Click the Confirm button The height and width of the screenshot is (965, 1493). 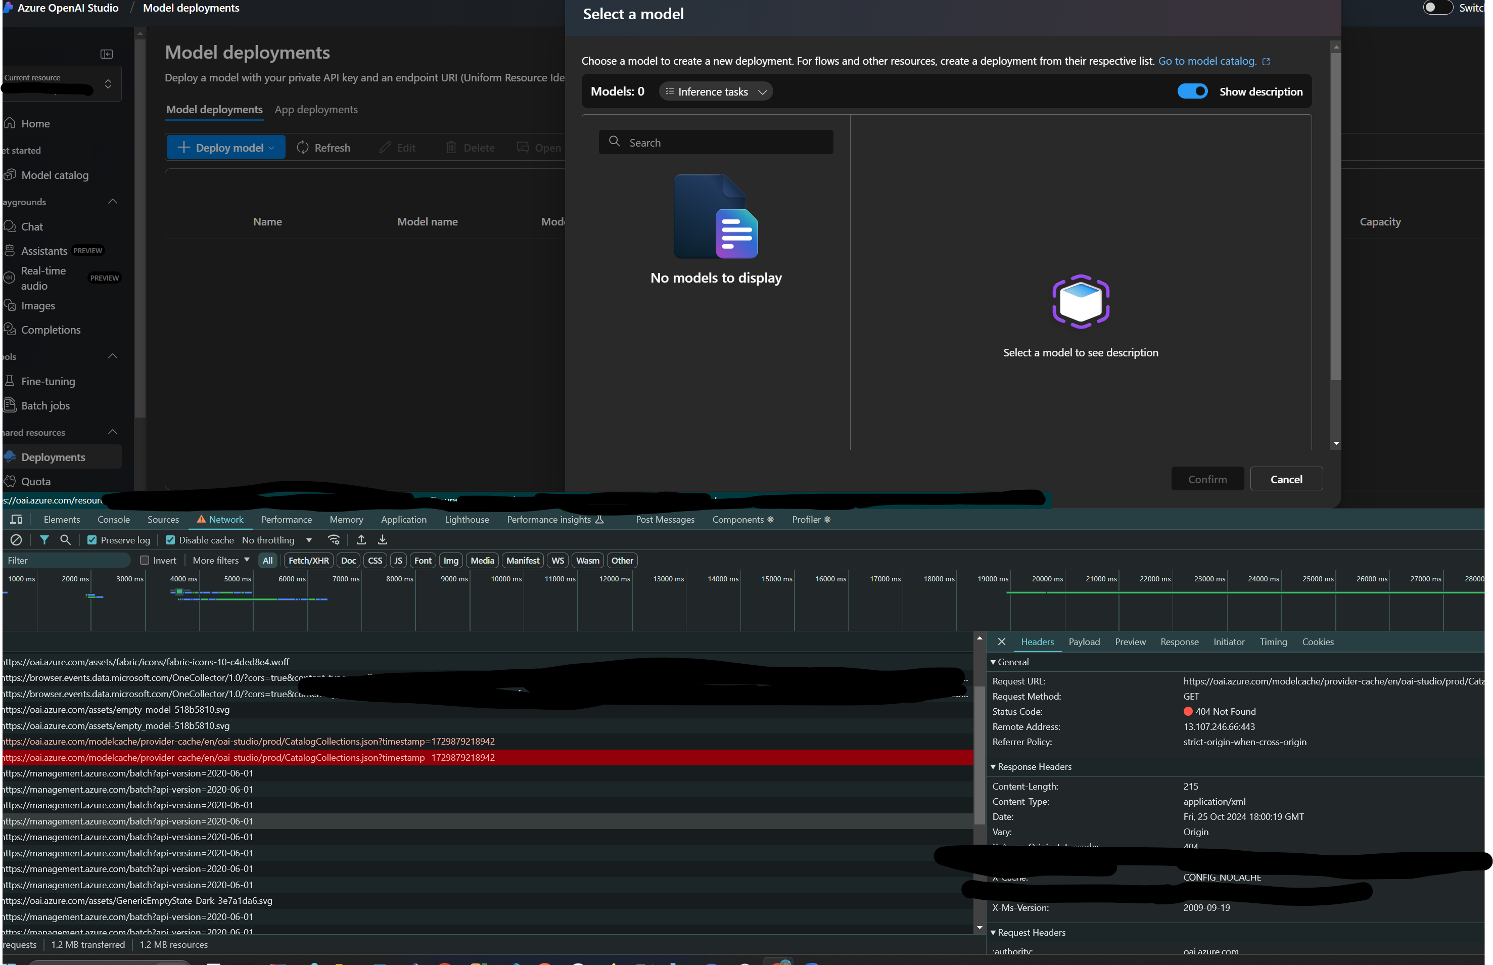coord(1207,479)
